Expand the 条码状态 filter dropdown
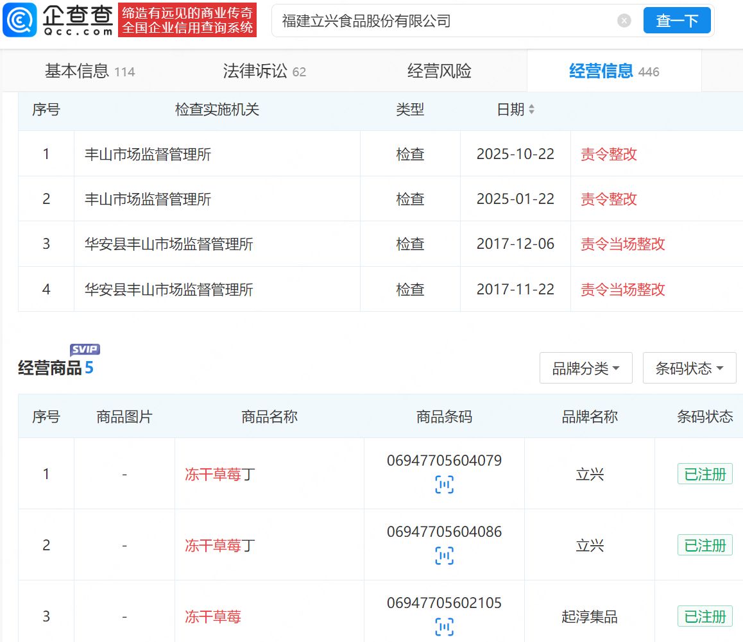This screenshot has height=642, width=743. [x=688, y=368]
